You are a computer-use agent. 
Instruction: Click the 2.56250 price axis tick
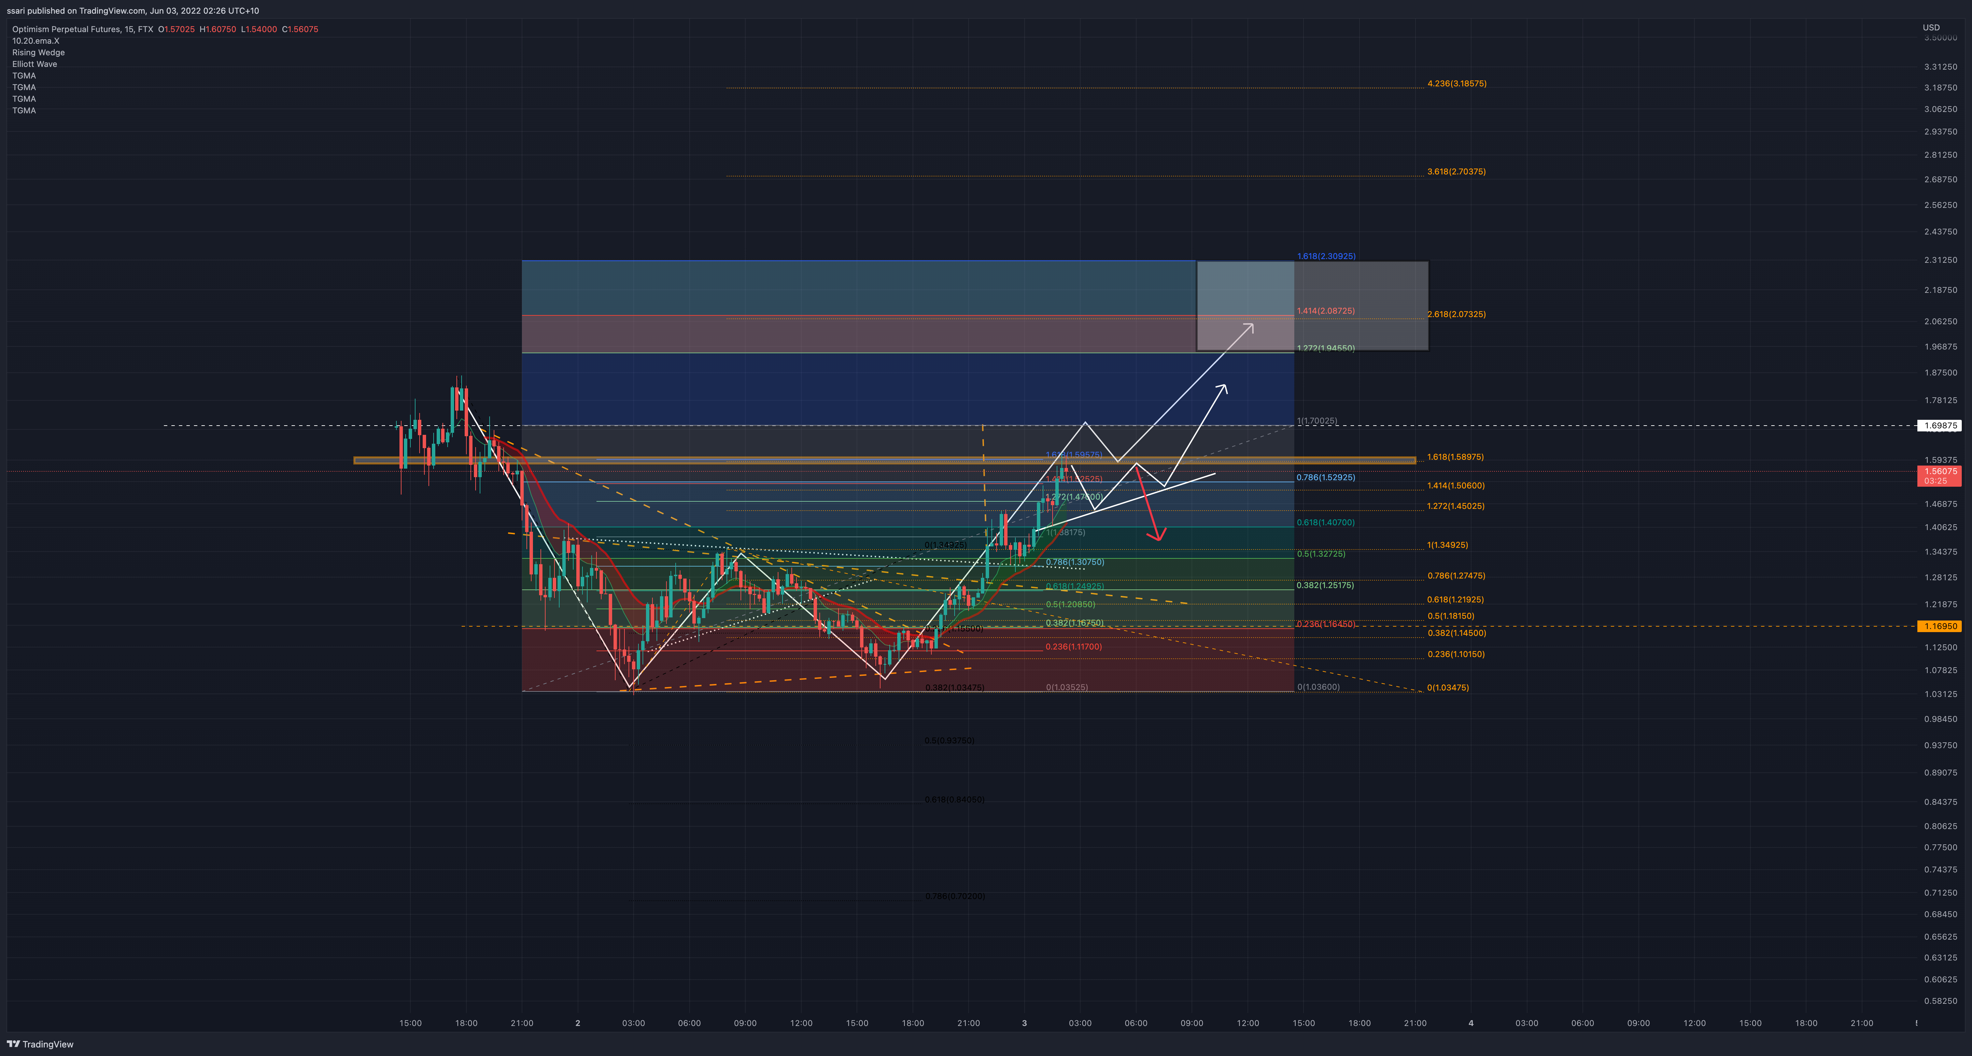[x=1941, y=205]
